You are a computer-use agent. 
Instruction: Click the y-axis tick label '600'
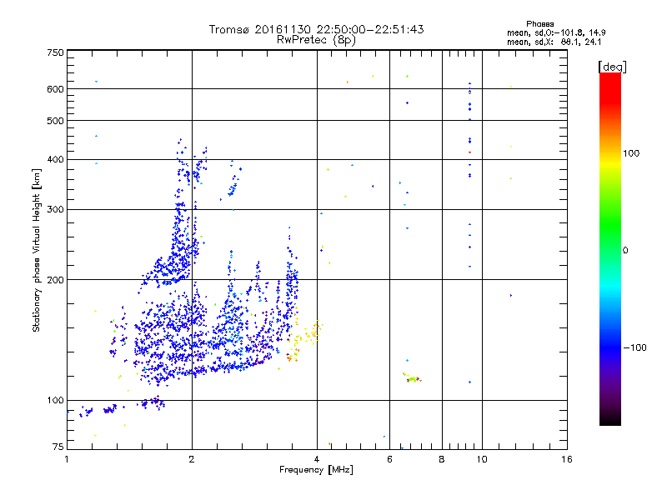click(x=55, y=89)
